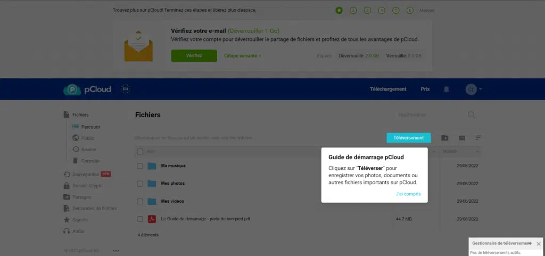Select Parcourir in the sidebar
545x256 pixels.
coord(86,127)
